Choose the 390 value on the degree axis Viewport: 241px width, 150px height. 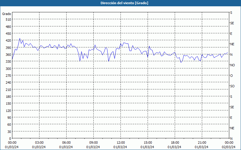(8, 48)
